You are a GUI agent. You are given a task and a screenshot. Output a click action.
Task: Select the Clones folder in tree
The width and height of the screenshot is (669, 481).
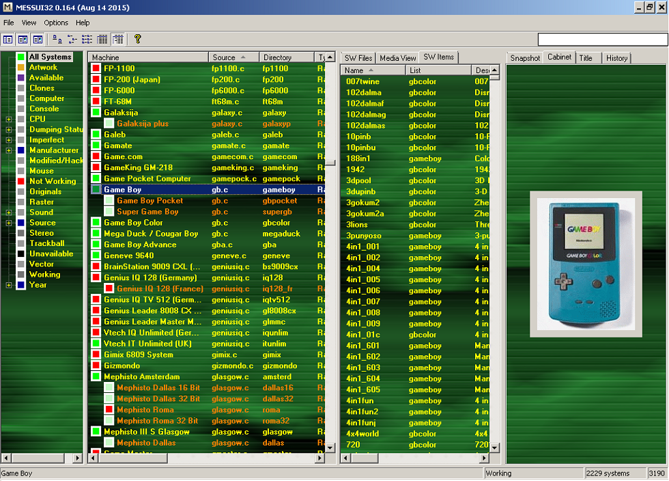click(42, 88)
